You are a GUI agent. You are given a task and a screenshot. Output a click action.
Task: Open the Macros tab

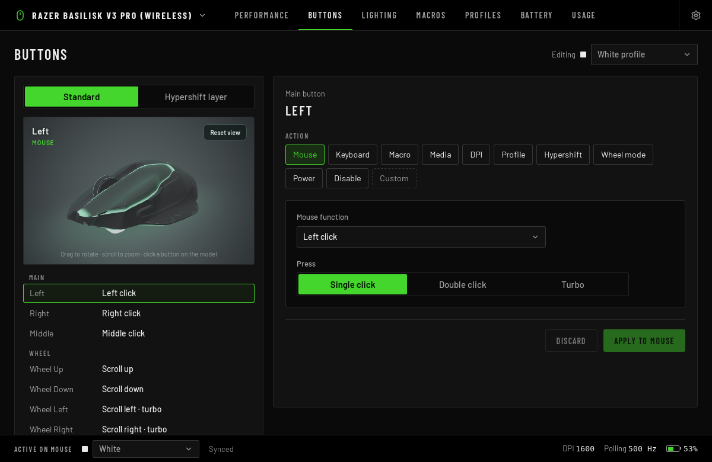[431, 15]
